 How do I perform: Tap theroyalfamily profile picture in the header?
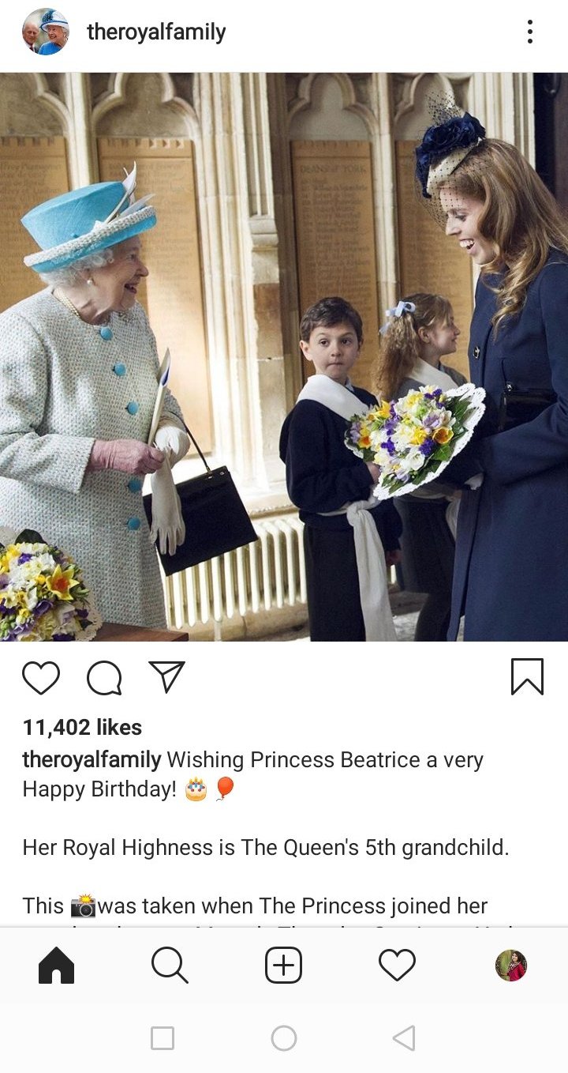pyautogui.click(x=46, y=32)
